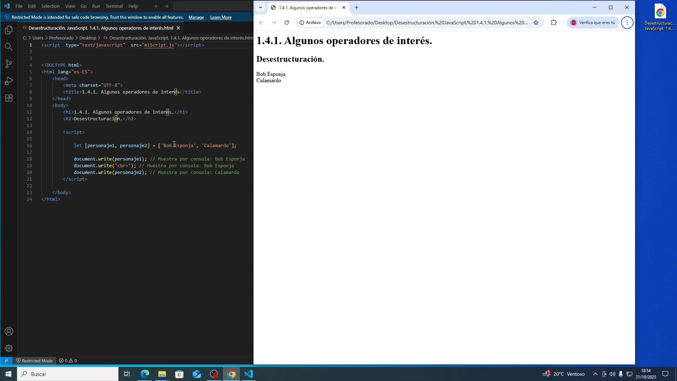Viewport: 677px width, 381px height.
Task: Open Task View on taskbar
Action: click(127, 374)
